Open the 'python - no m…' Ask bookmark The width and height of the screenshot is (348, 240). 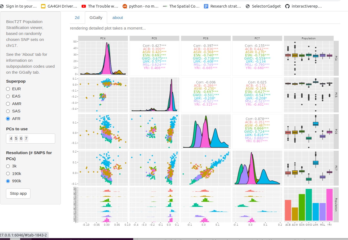click(x=141, y=6)
